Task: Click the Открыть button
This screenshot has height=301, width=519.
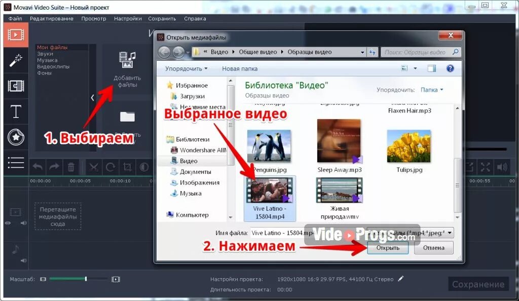Action: coord(388,248)
